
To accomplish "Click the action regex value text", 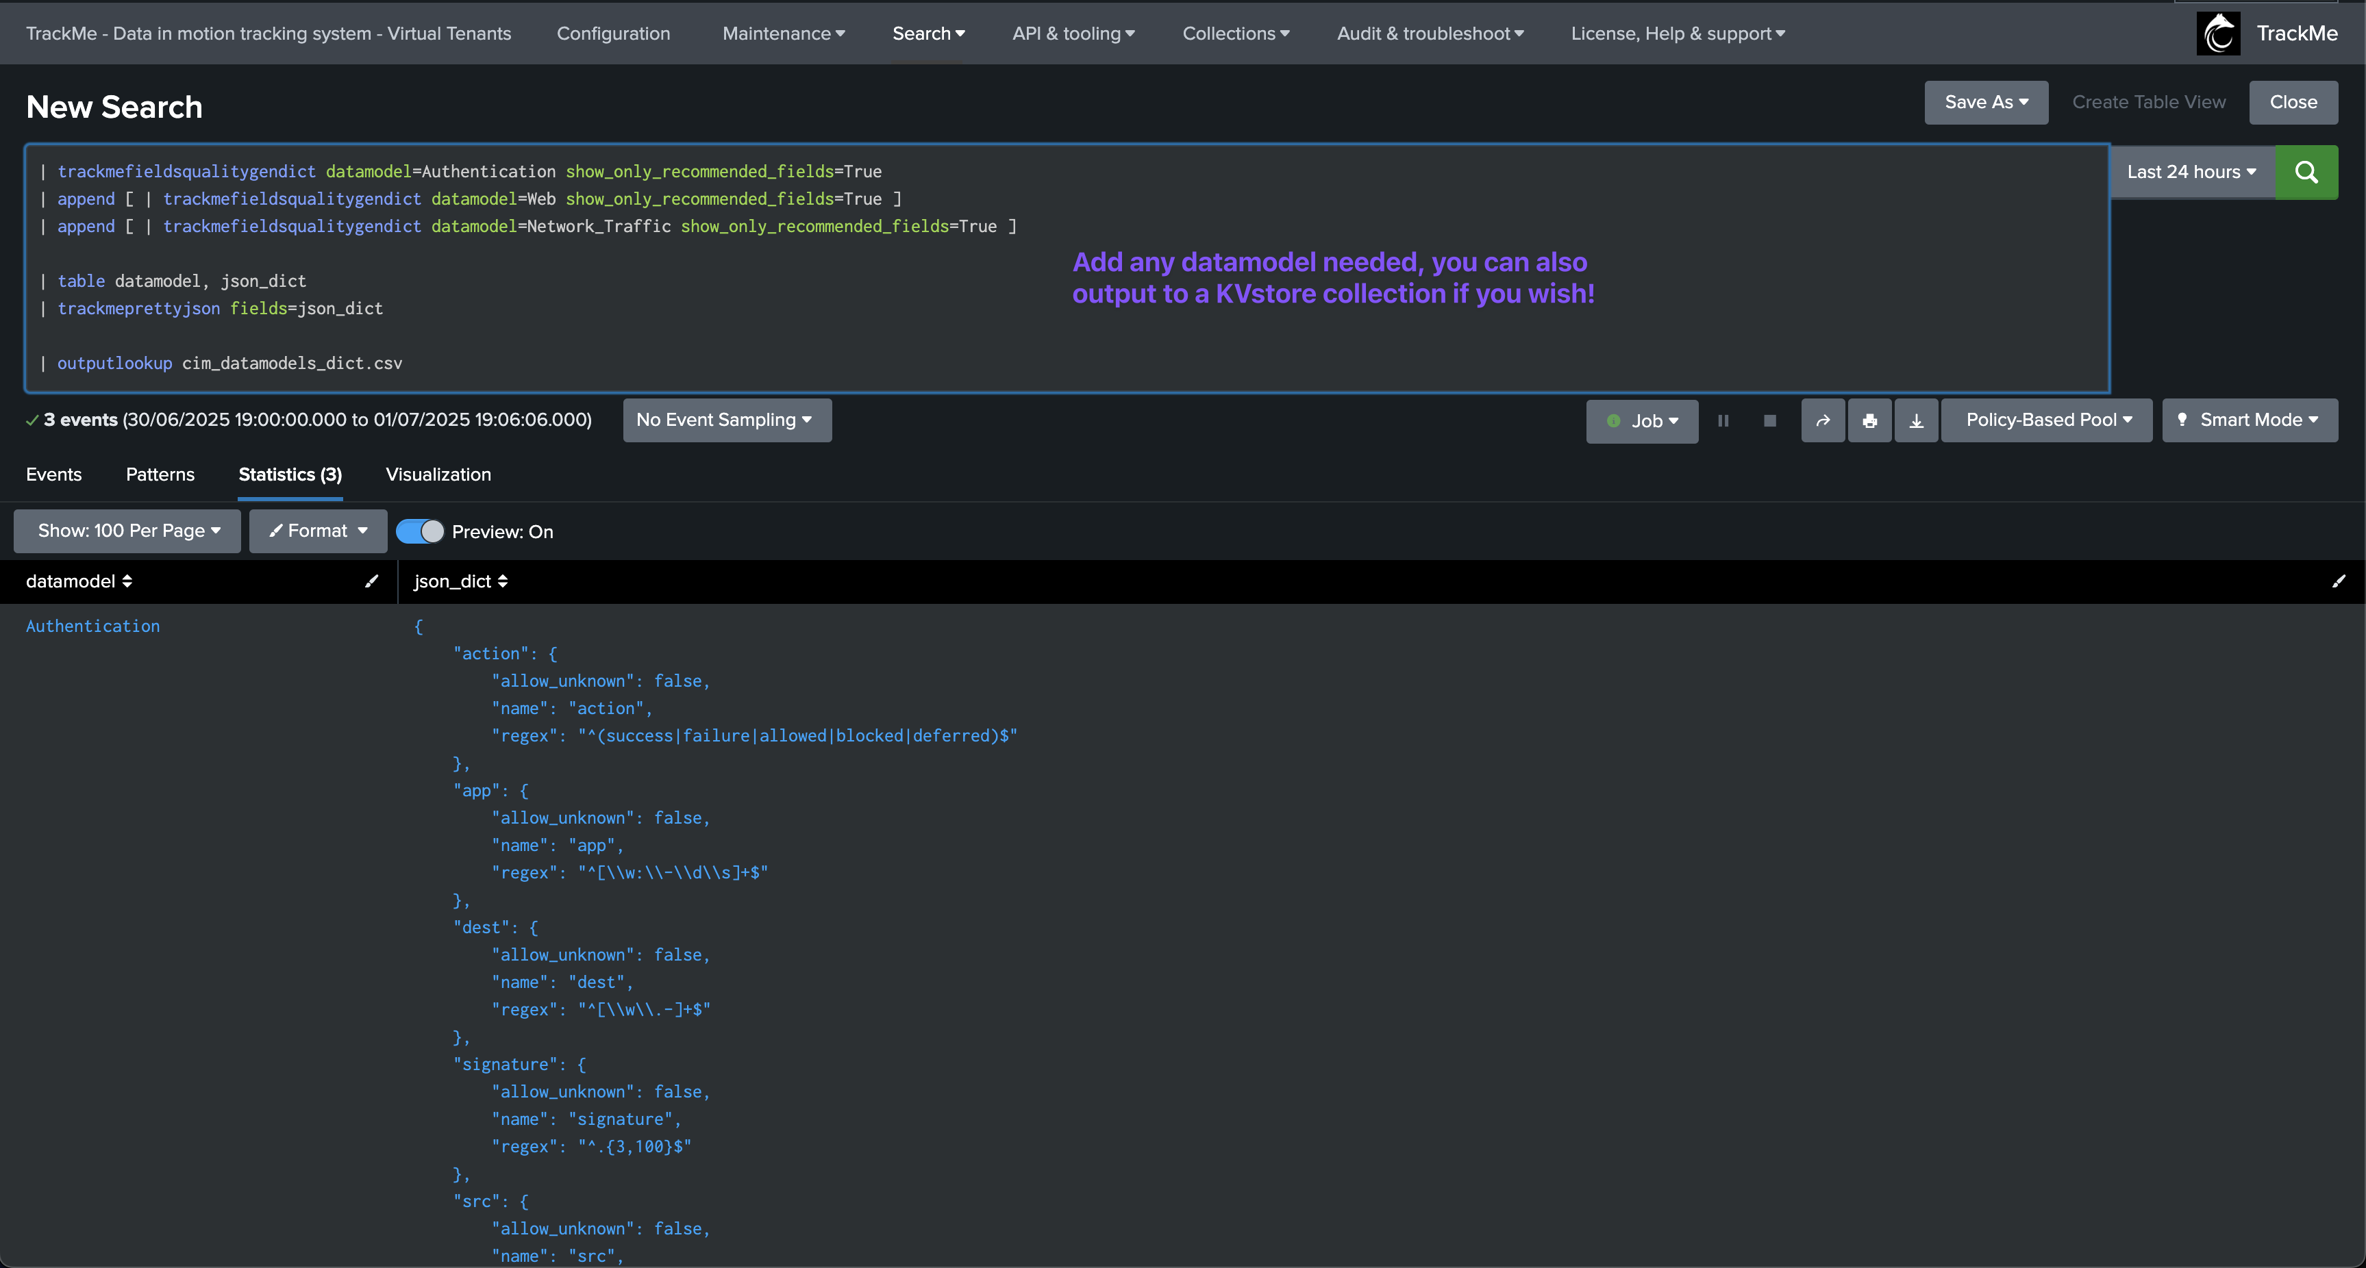I will [x=798, y=735].
